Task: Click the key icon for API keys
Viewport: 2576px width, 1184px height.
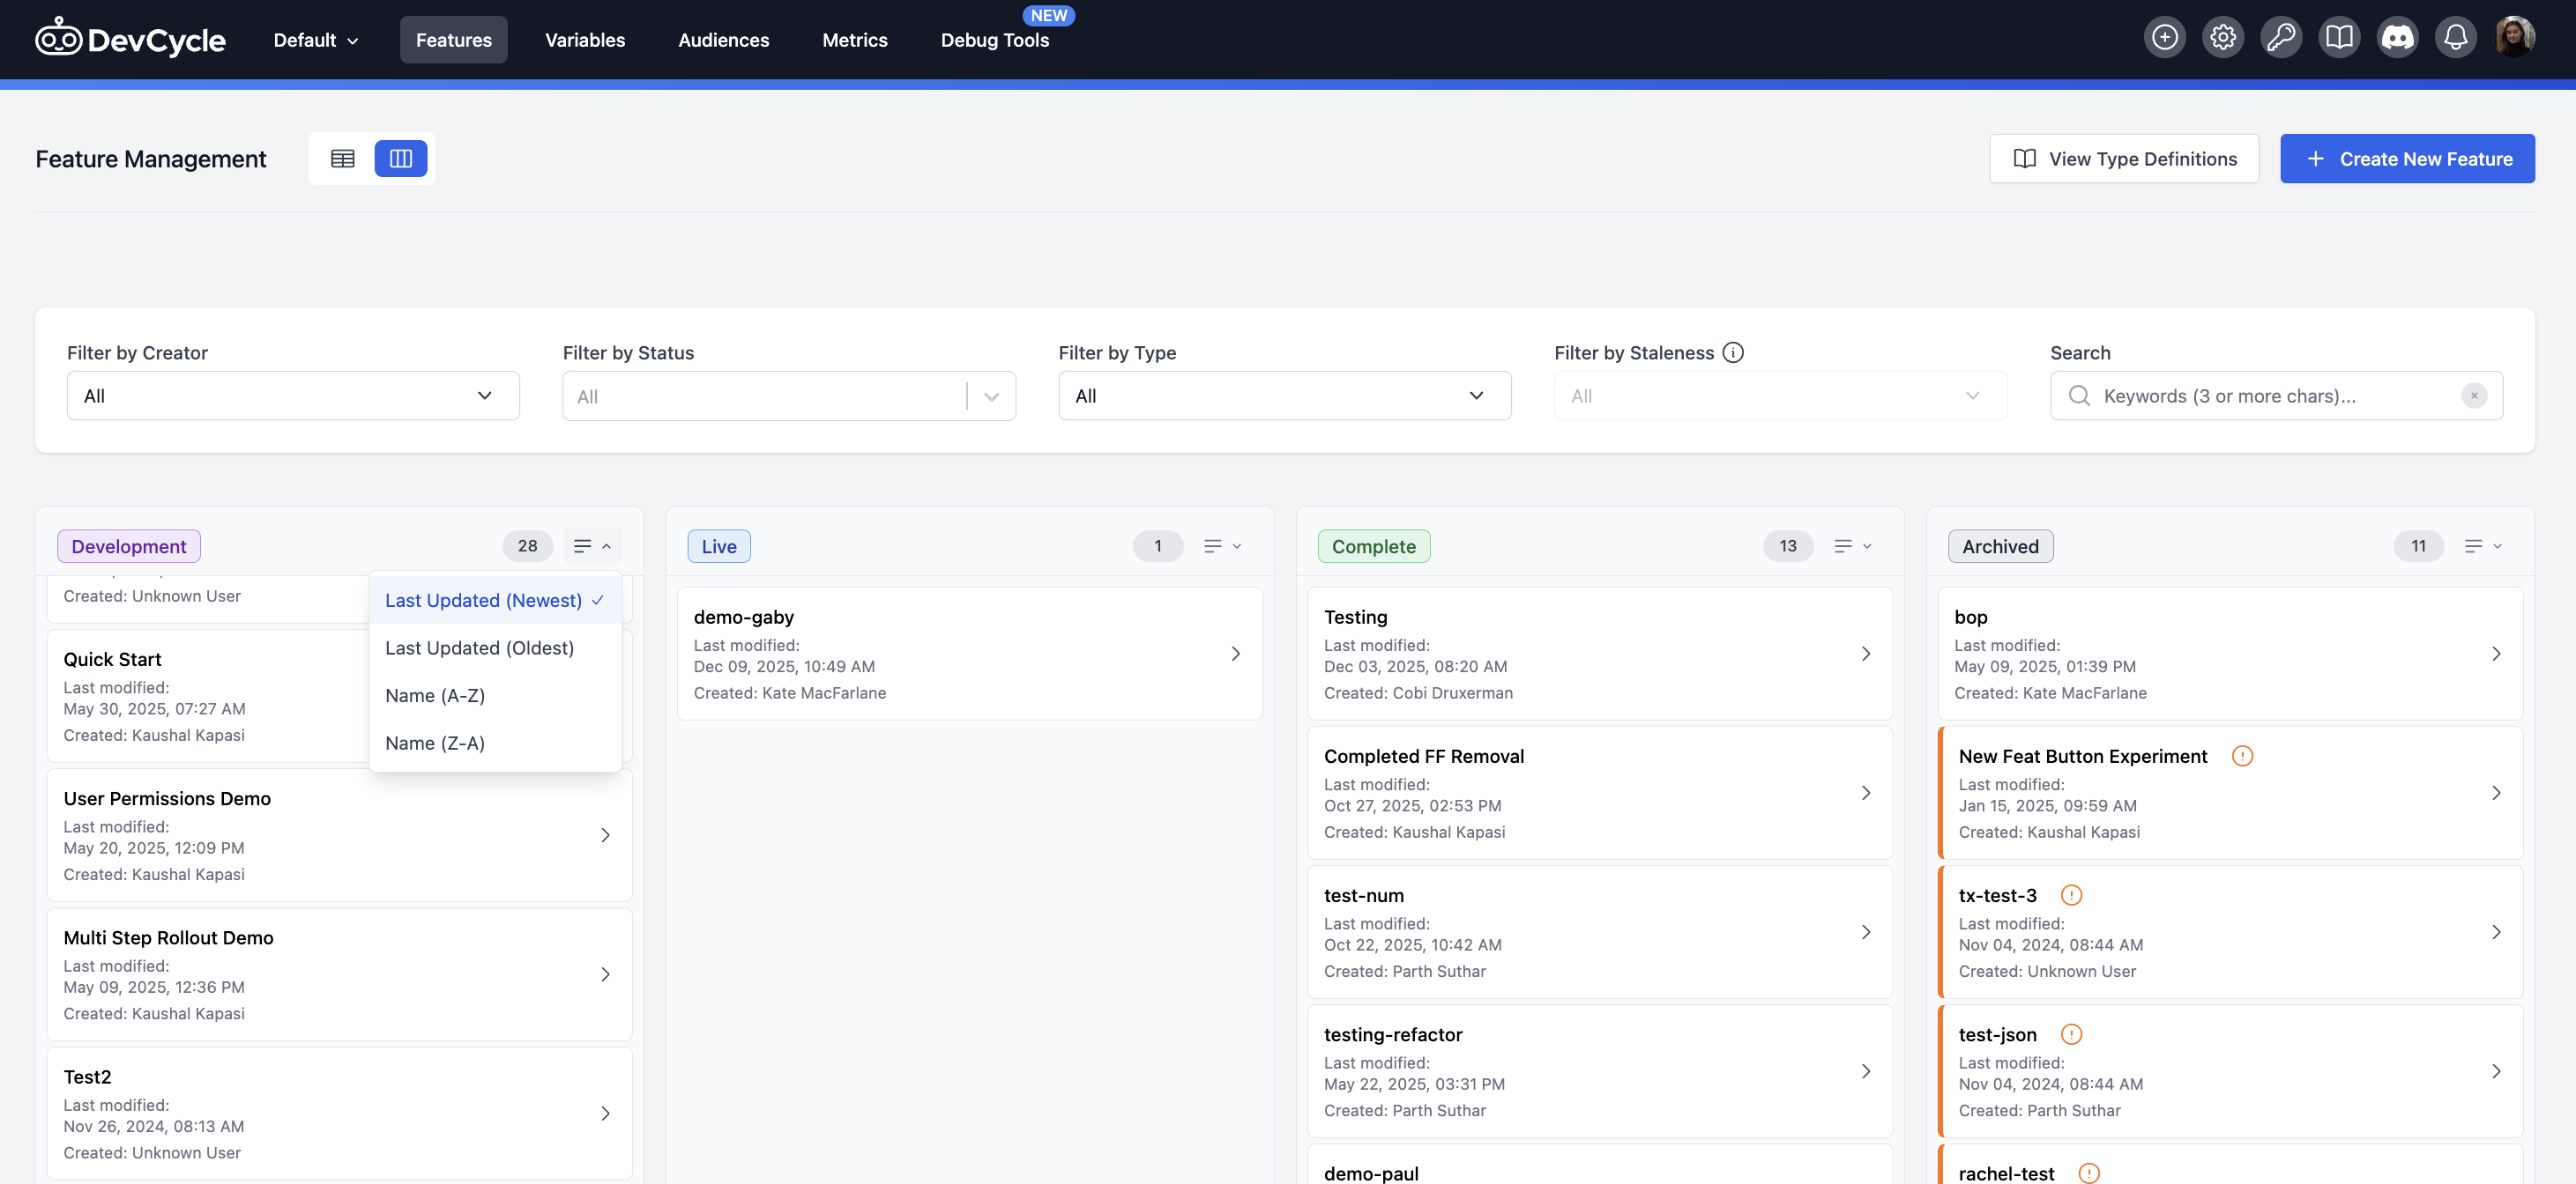Action: pos(2281,37)
